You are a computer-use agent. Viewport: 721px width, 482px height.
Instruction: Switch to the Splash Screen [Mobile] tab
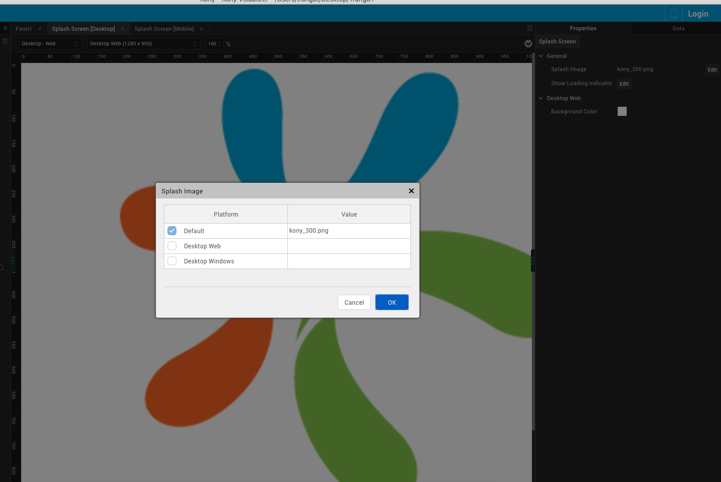(x=164, y=29)
